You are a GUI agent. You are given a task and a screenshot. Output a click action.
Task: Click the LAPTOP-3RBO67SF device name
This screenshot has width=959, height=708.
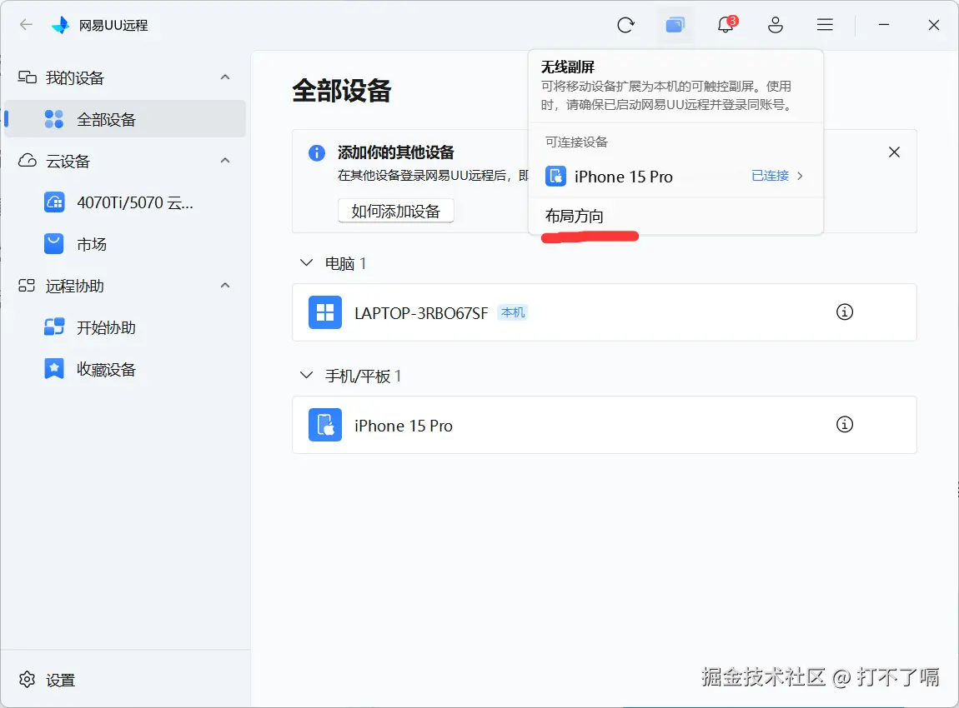point(421,312)
